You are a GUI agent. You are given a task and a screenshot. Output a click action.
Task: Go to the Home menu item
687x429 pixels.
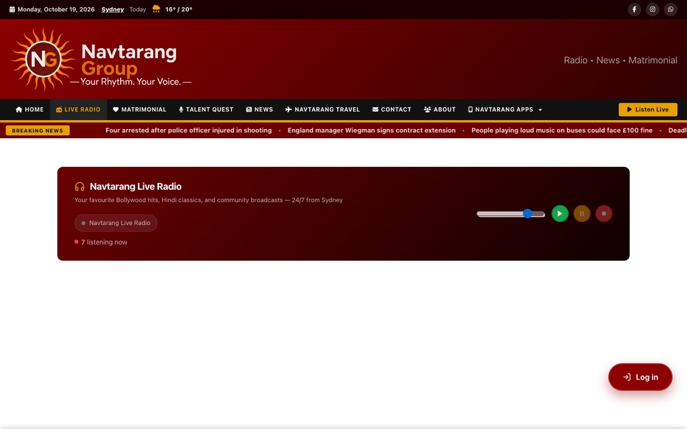30,109
